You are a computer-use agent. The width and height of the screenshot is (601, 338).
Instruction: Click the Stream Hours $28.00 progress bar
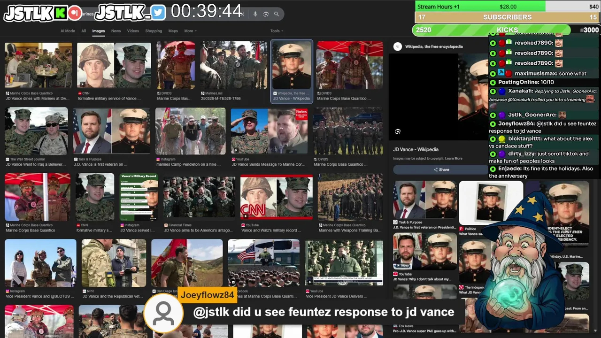pyautogui.click(x=507, y=7)
